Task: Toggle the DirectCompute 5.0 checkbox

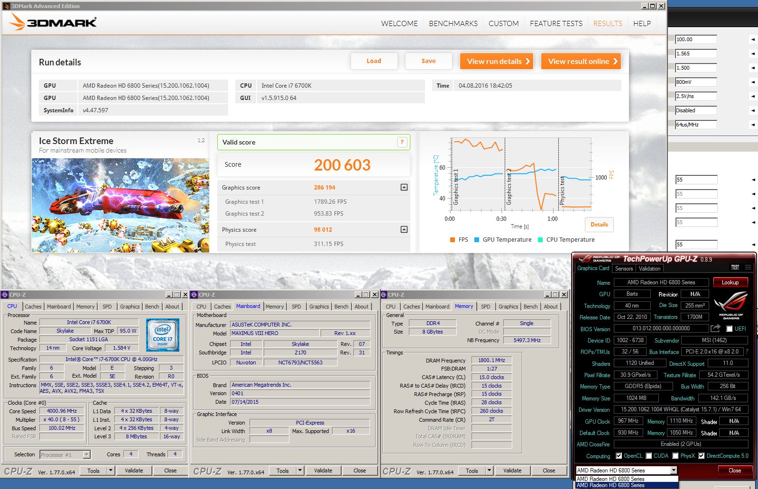Action: pos(701,456)
